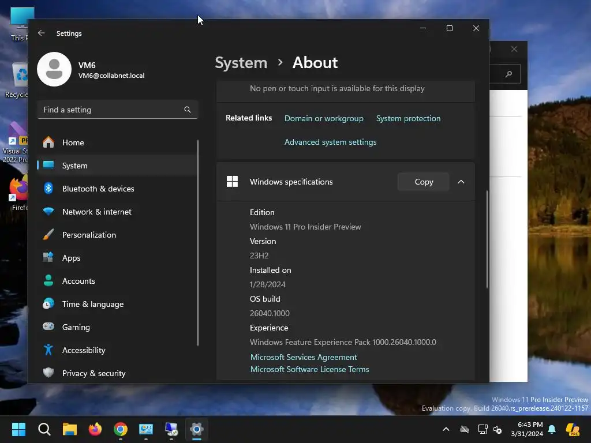Open taskbar Search

(44, 429)
